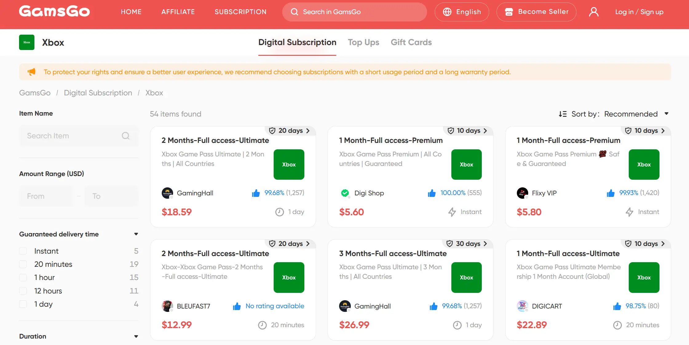689x345 pixels.
Task: Collapse the Duration filter section
Action: point(136,336)
